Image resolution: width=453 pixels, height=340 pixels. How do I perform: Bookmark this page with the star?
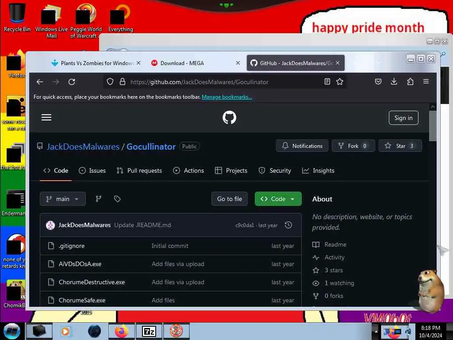tap(340, 81)
